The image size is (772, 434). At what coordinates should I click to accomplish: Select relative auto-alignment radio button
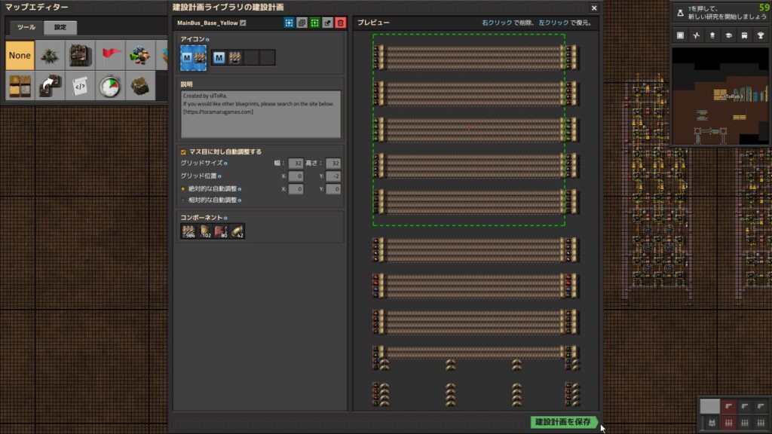click(x=183, y=200)
